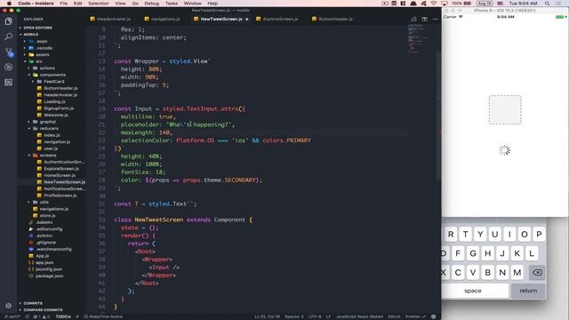Expand the Compare Commits section

(43, 310)
